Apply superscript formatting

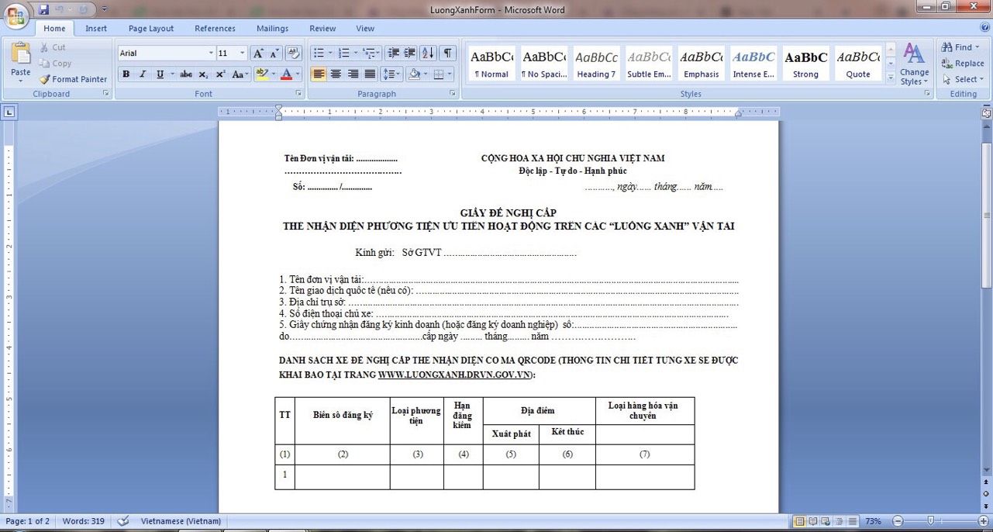pos(220,74)
